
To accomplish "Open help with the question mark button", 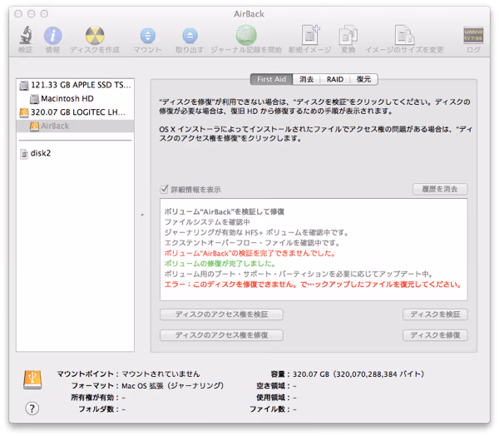I will pyautogui.click(x=32, y=409).
